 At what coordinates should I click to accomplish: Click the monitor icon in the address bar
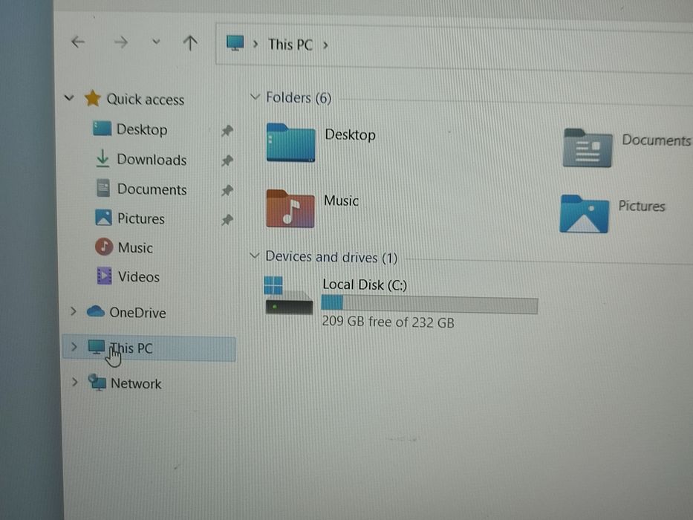(x=235, y=44)
